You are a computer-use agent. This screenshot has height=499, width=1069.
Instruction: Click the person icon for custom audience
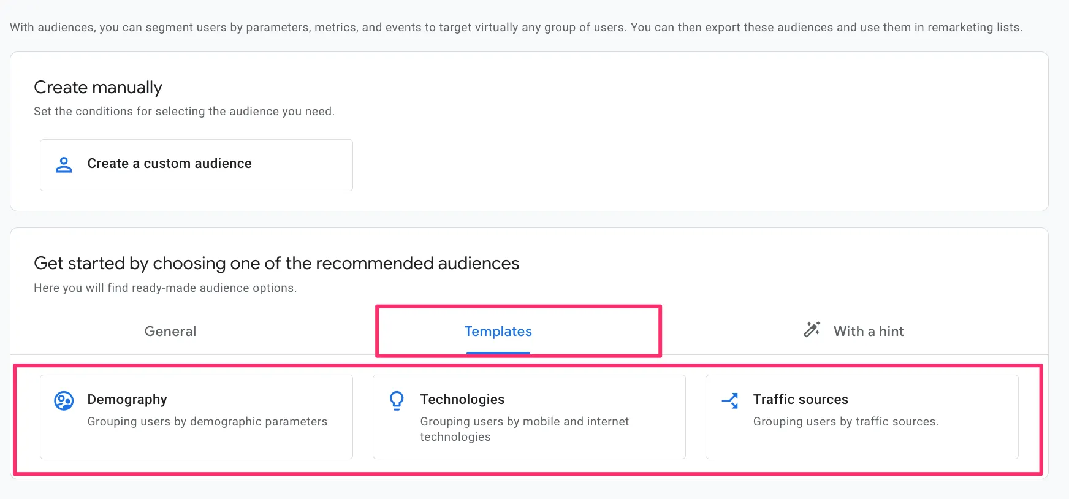[64, 164]
